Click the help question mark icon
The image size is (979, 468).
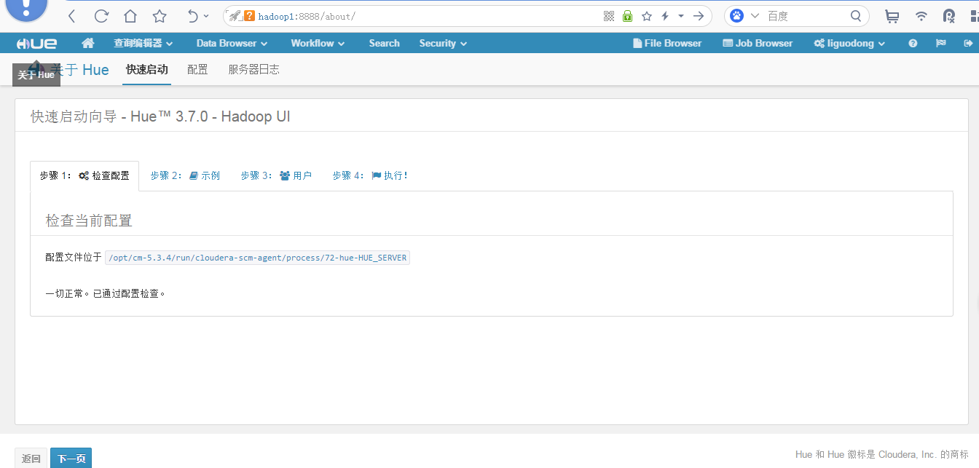point(913,44)
